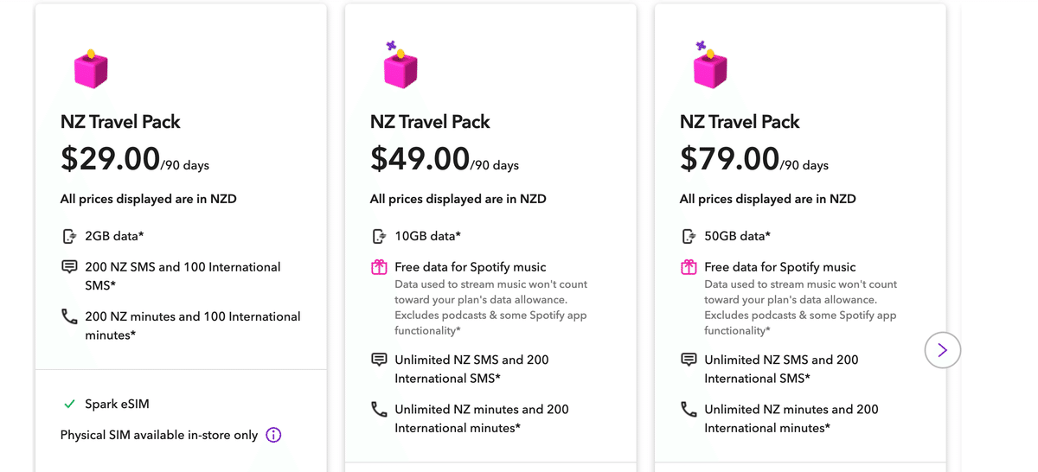The height and width of the screenshot is (472, 1038).
Task: Click Spotify gift icon on $79 pack
Action: pos(689,267)
